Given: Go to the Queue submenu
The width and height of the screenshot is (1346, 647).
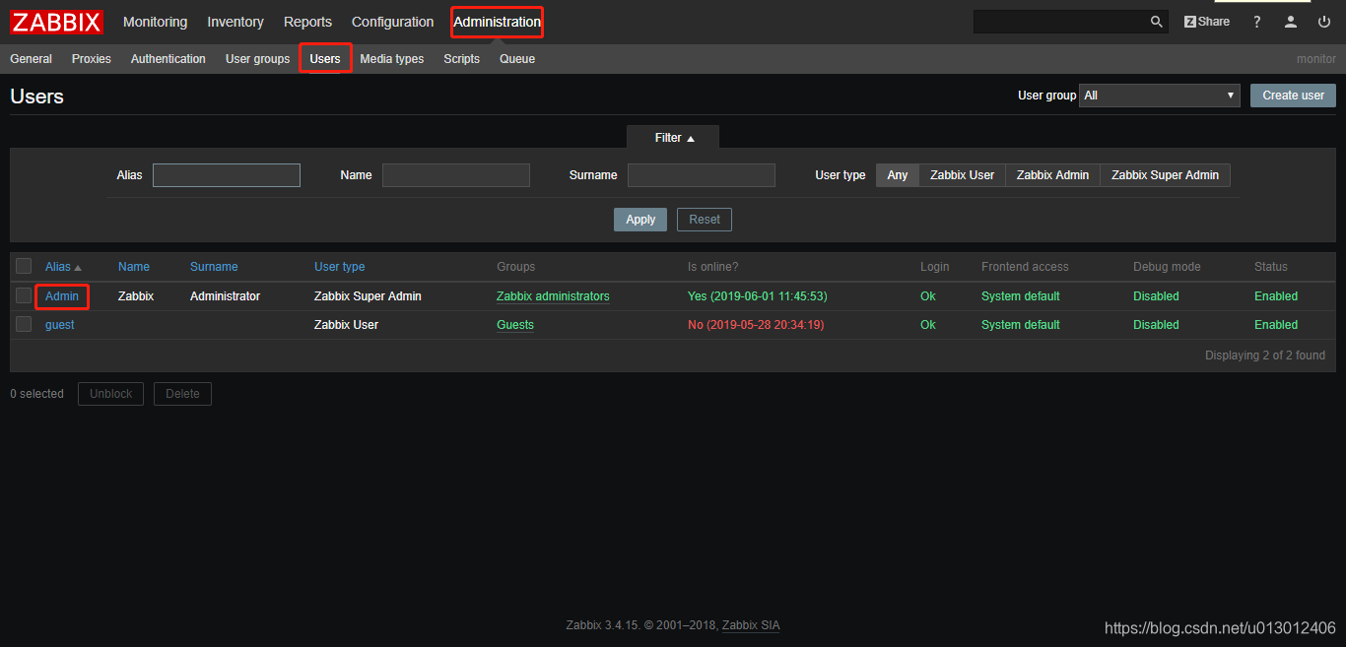Looking at the screenshot, I should (x=517, y=59).
